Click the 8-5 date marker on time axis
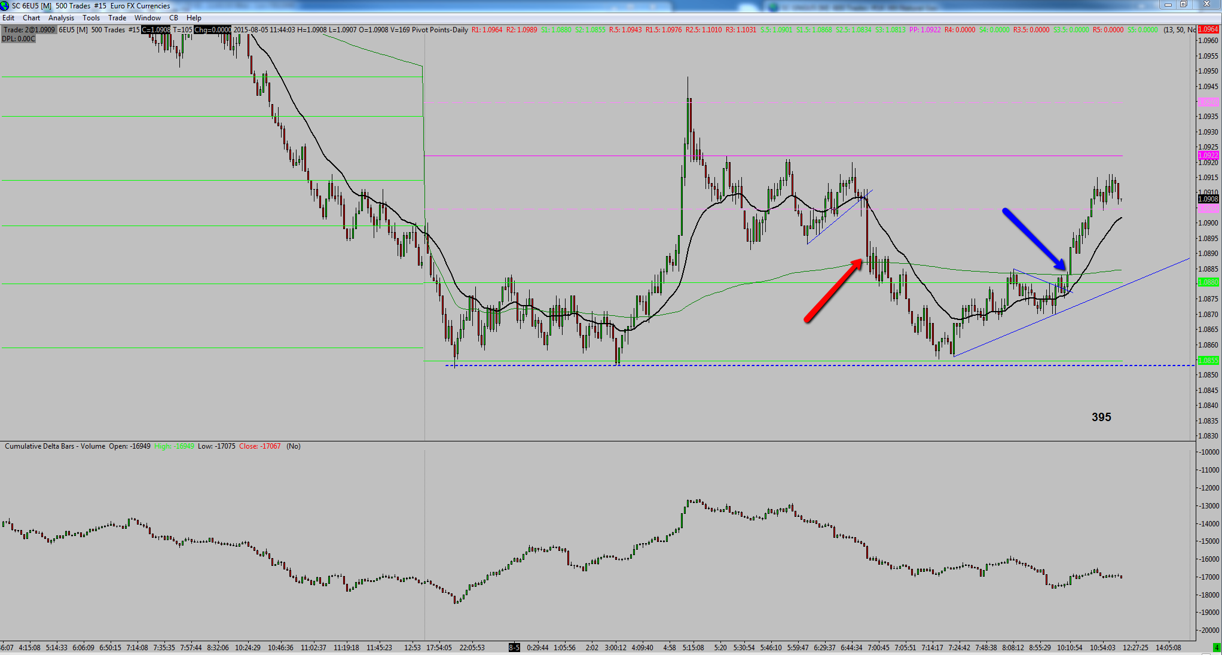The height and width of the screenshot is (655, 1222). (514, 647)
